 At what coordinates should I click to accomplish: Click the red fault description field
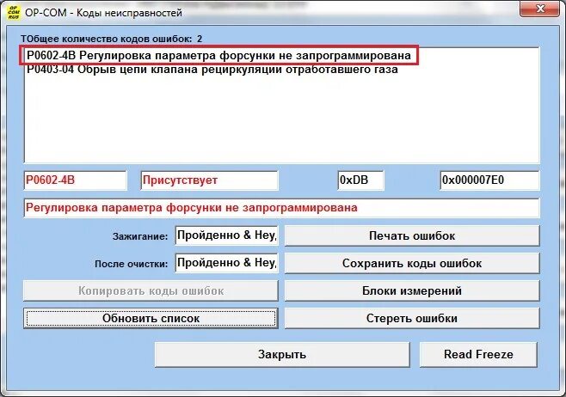tap(281, 208)
